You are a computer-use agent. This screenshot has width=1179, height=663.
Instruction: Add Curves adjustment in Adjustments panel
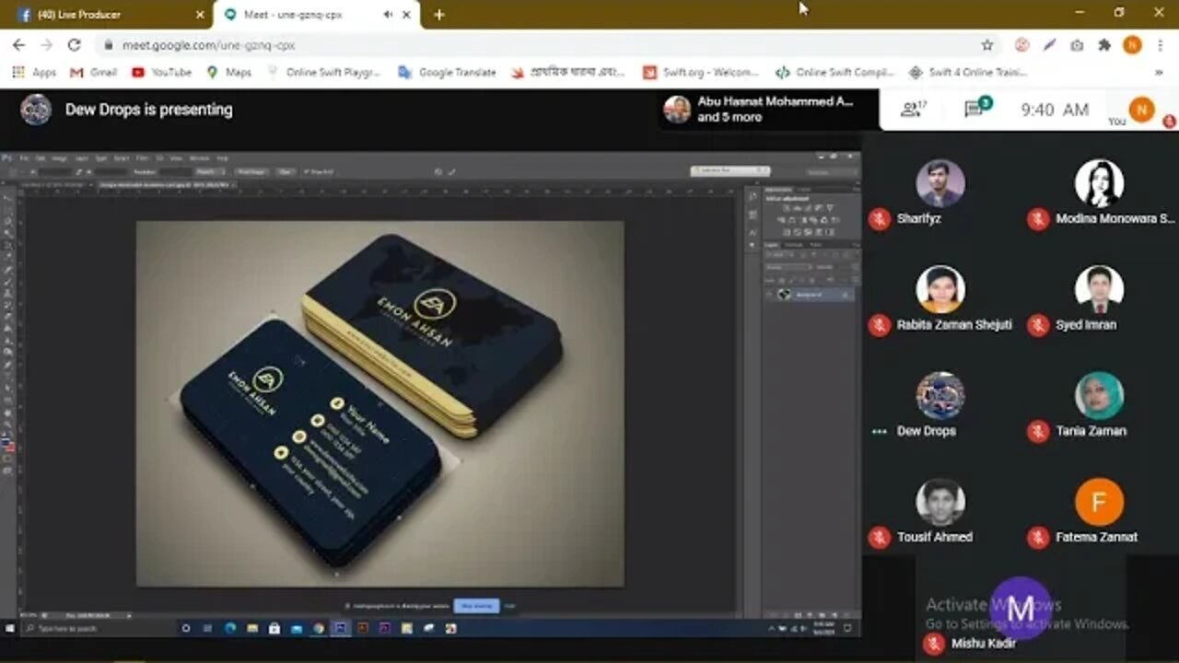(808, 208)
